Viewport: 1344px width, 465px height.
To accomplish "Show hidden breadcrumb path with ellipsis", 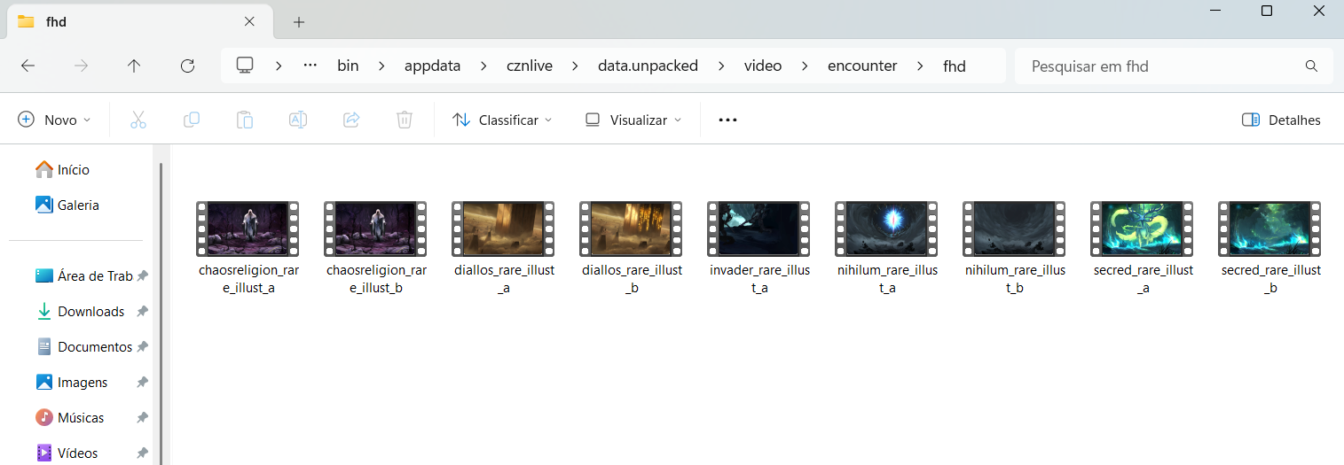I will point(310,66).
